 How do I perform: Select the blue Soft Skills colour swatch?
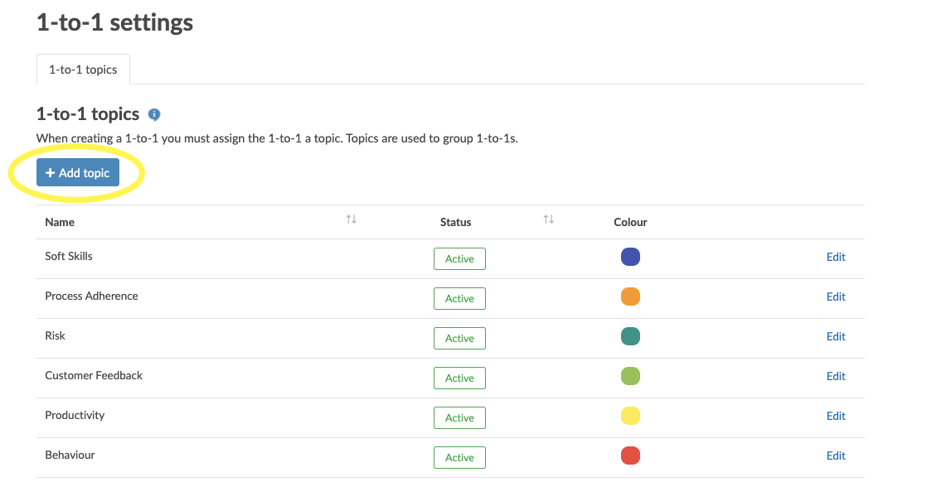(x=630, y=257)
